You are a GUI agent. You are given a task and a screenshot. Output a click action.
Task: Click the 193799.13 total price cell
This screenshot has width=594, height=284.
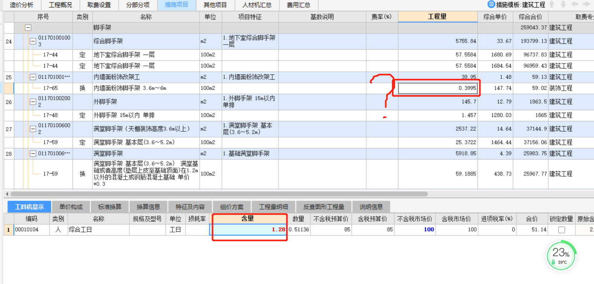coord(530,41)
